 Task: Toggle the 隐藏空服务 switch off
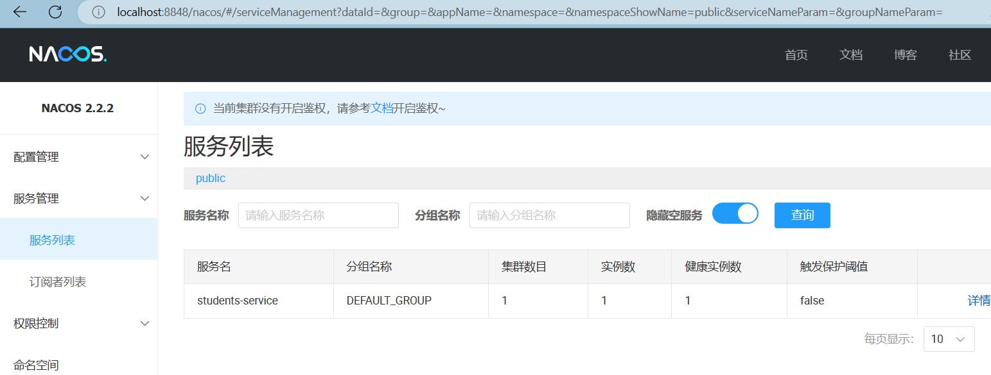(x=735, y=213)
